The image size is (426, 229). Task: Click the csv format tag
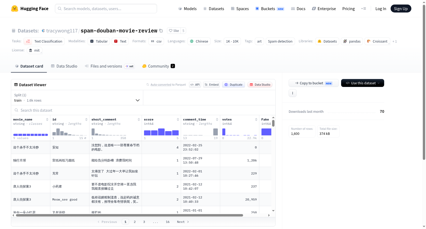point(156,41)
